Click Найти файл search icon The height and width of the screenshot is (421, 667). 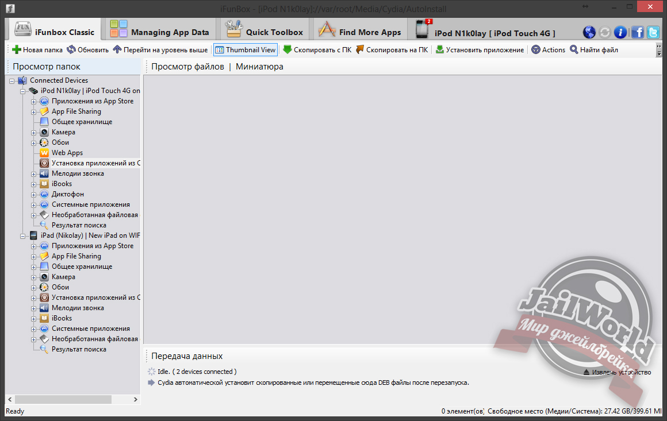(574, 50)
